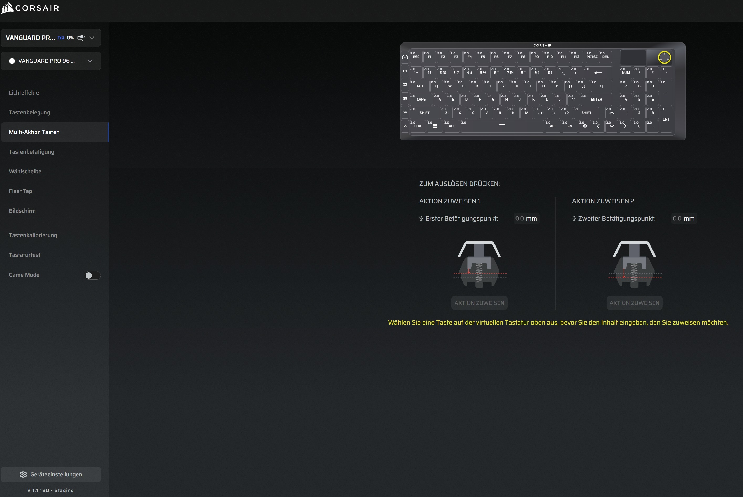Click the up arrow key on virtual keyboard
Screen dimensions: 743x497
[x=612, y=113]
